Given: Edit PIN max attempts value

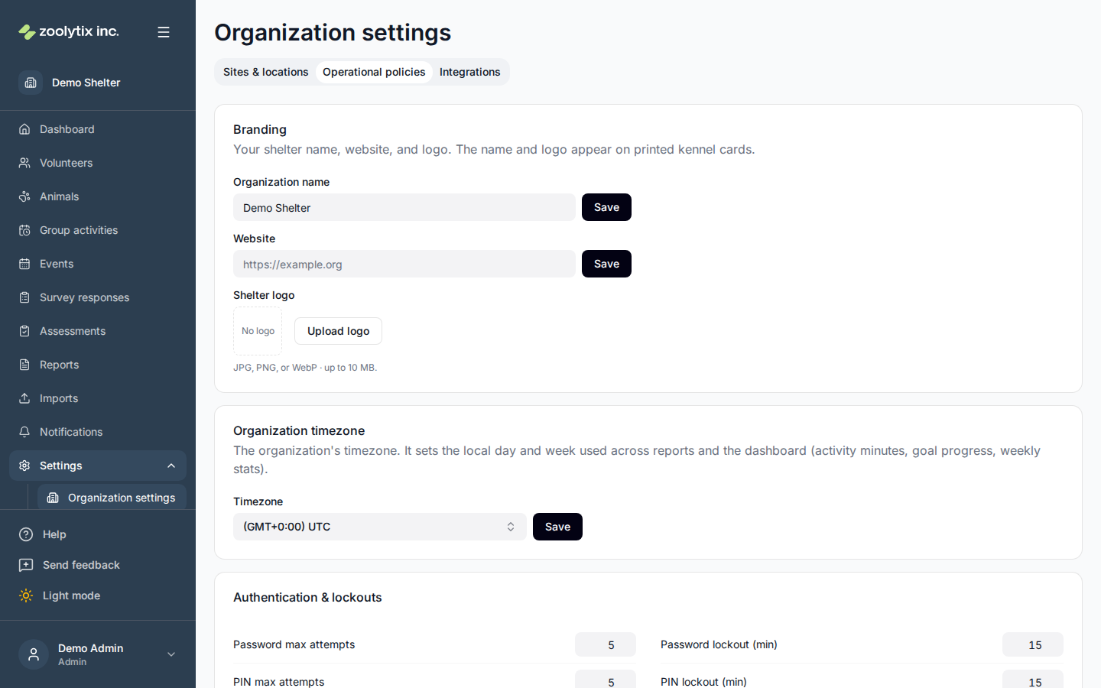Looking at the screenshot, I should [606, 680].
